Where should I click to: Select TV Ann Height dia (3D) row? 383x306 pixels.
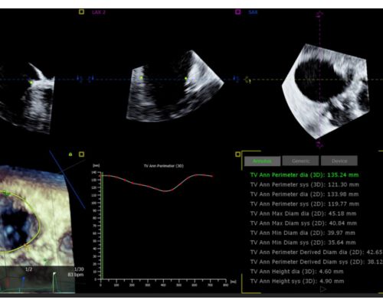[x=296, y=272]
